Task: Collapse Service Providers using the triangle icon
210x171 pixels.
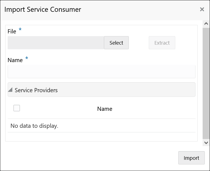Action: [10, 90]
